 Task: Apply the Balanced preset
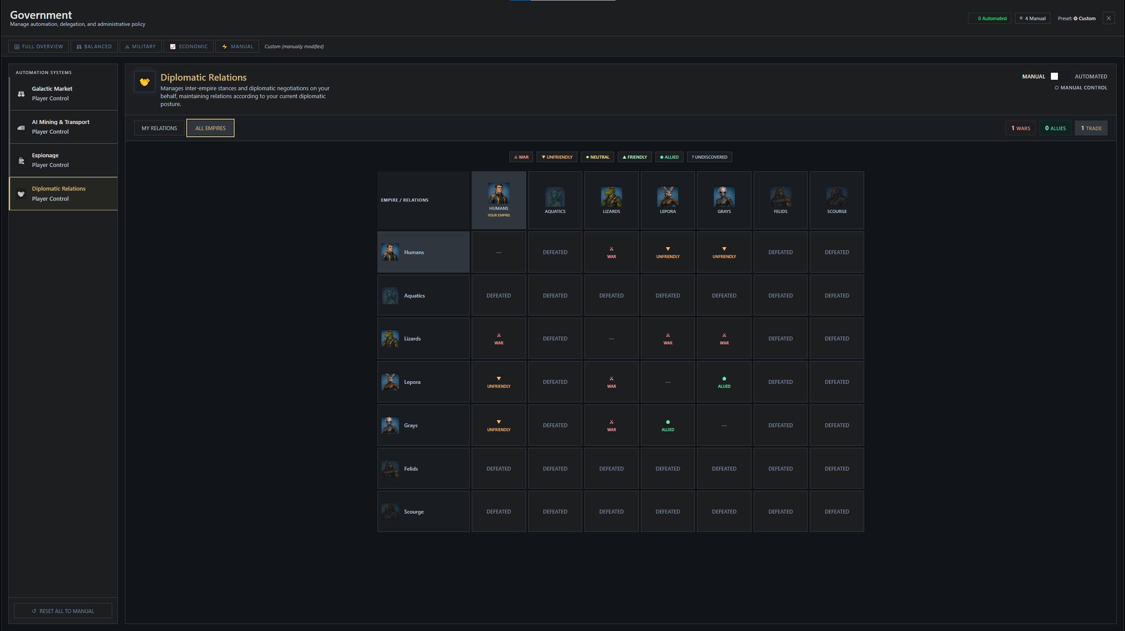tap(94, 46)
